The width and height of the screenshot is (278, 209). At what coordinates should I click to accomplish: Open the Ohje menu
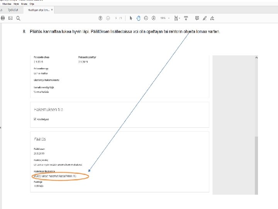point(32,4)
